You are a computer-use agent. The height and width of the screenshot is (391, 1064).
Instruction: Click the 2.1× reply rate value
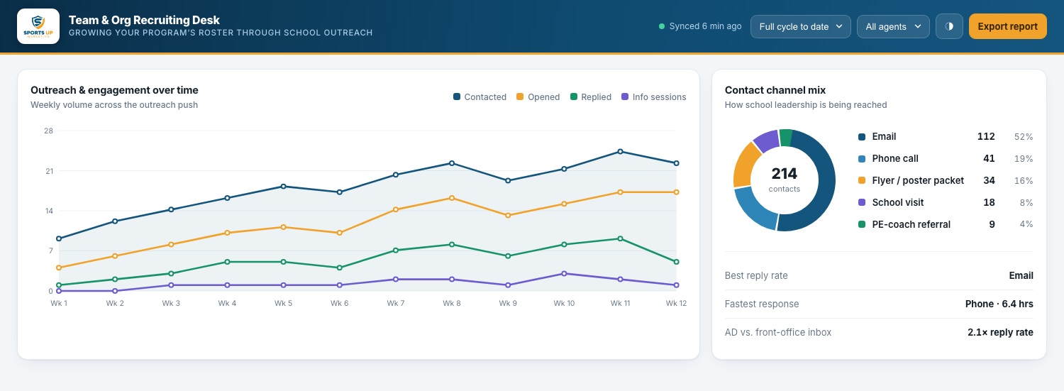pos(1000,333)
